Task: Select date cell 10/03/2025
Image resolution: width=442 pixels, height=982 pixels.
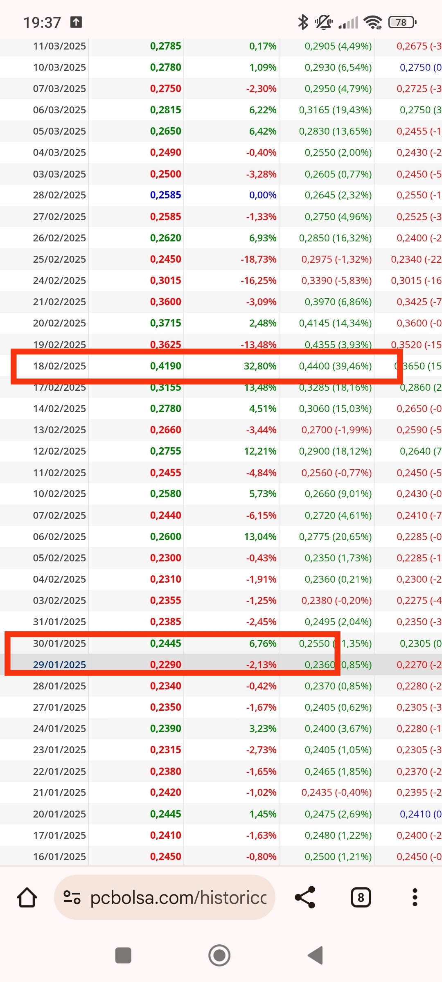Action: click(59, 67)
